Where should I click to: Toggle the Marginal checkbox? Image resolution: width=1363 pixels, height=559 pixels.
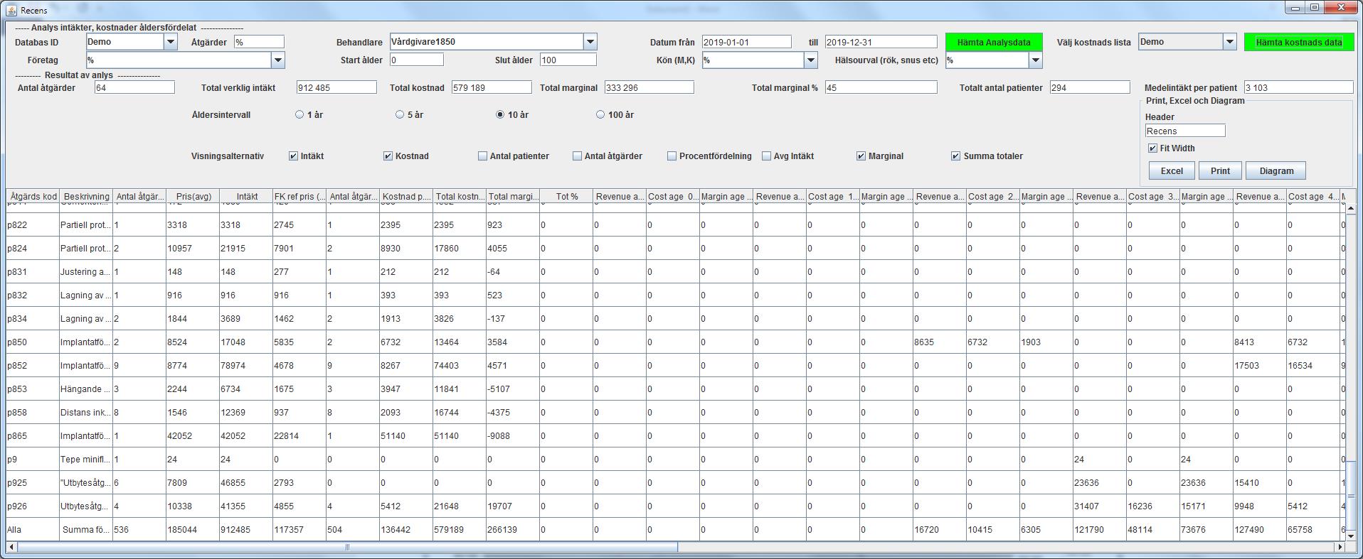click(x=861, y=156)
